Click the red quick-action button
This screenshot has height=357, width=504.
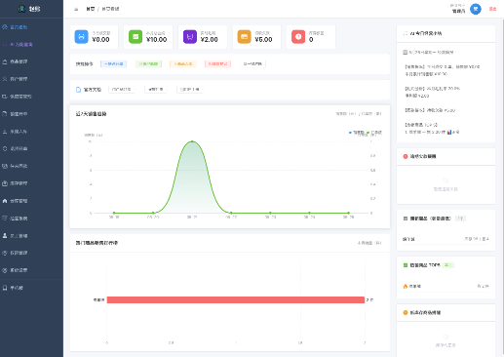[x=217, y=63]
